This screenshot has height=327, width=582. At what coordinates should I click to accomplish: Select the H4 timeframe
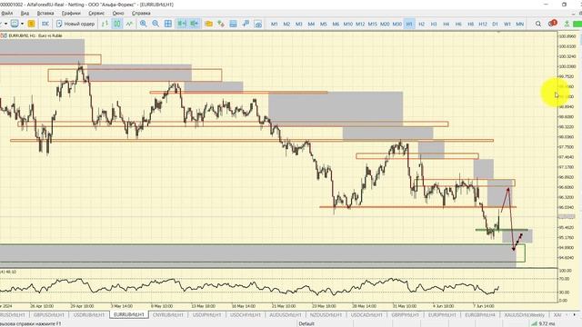446,25
